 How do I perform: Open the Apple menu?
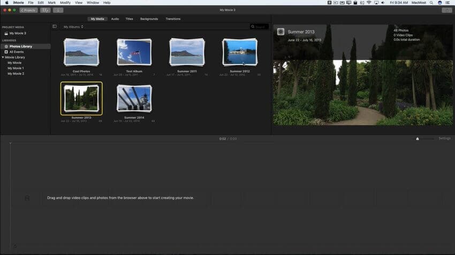click(x=7, y=3)
